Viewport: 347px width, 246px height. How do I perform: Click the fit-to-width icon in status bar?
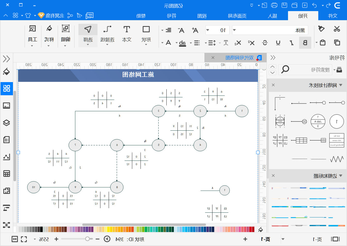tap(15, 239)
